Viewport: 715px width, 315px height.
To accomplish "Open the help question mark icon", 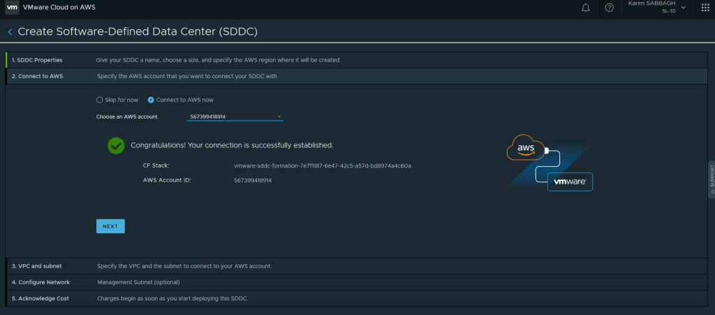I will [x=609, y=8].
